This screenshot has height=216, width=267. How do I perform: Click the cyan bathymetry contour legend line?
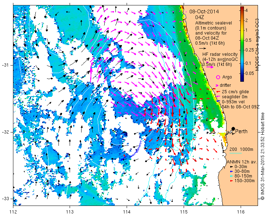tap(236, 153)
